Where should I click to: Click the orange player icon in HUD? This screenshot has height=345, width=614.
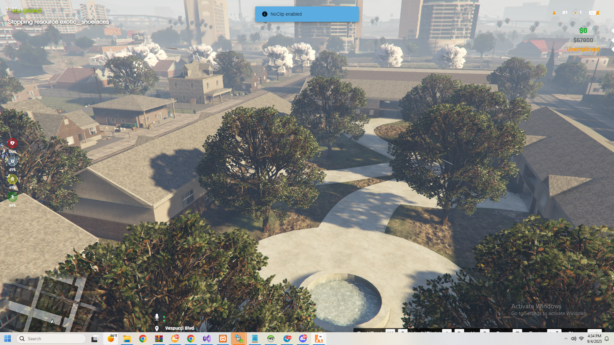click(x=554, y=13)
